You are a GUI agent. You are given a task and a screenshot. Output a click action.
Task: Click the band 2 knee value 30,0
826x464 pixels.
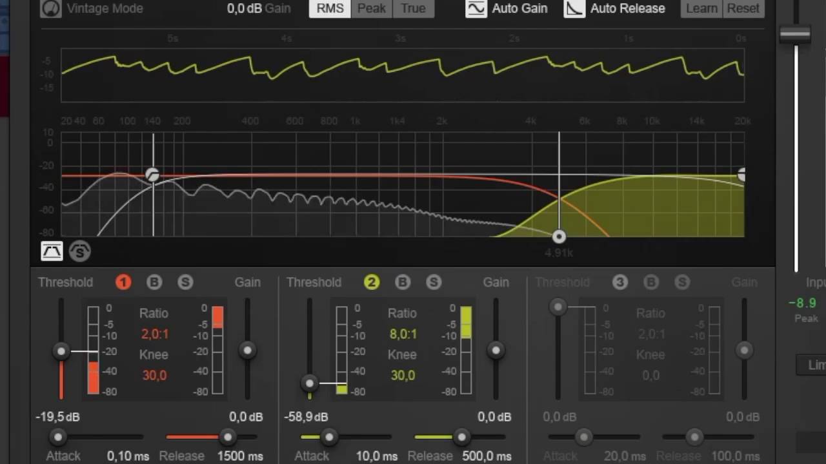pos(403,375)
